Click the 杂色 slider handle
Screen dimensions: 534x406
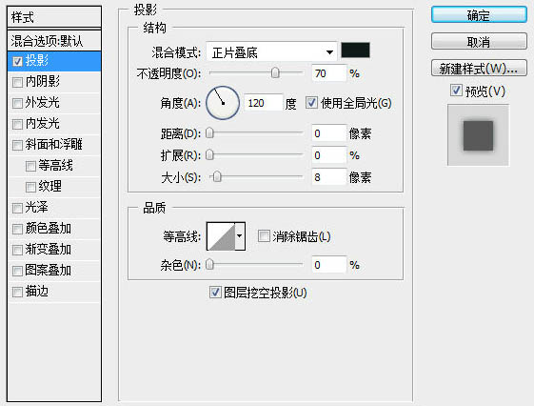click(209, 264)
